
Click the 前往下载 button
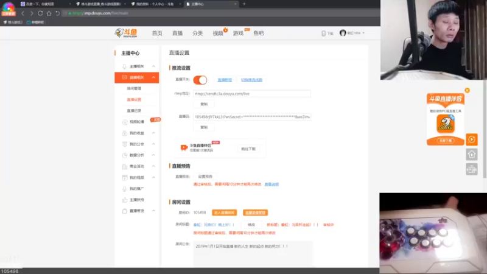(248, 149)
